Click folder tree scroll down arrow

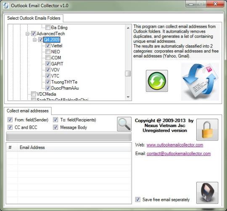(x=128, y=97)
